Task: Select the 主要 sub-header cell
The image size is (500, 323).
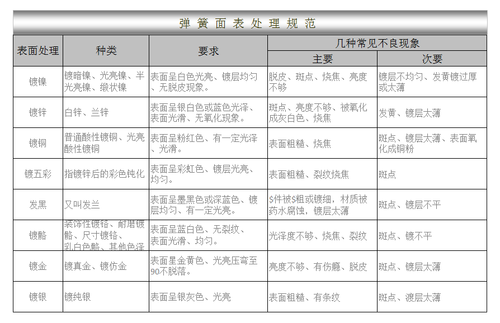Action: [322, 59]
